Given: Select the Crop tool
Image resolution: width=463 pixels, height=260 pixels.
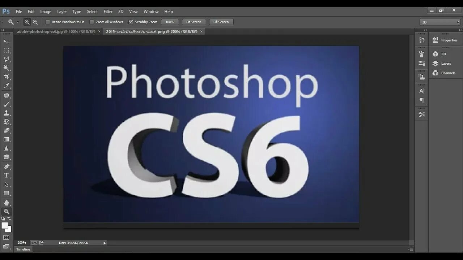Looking at the screenshot, I should (x=7, y=77).
